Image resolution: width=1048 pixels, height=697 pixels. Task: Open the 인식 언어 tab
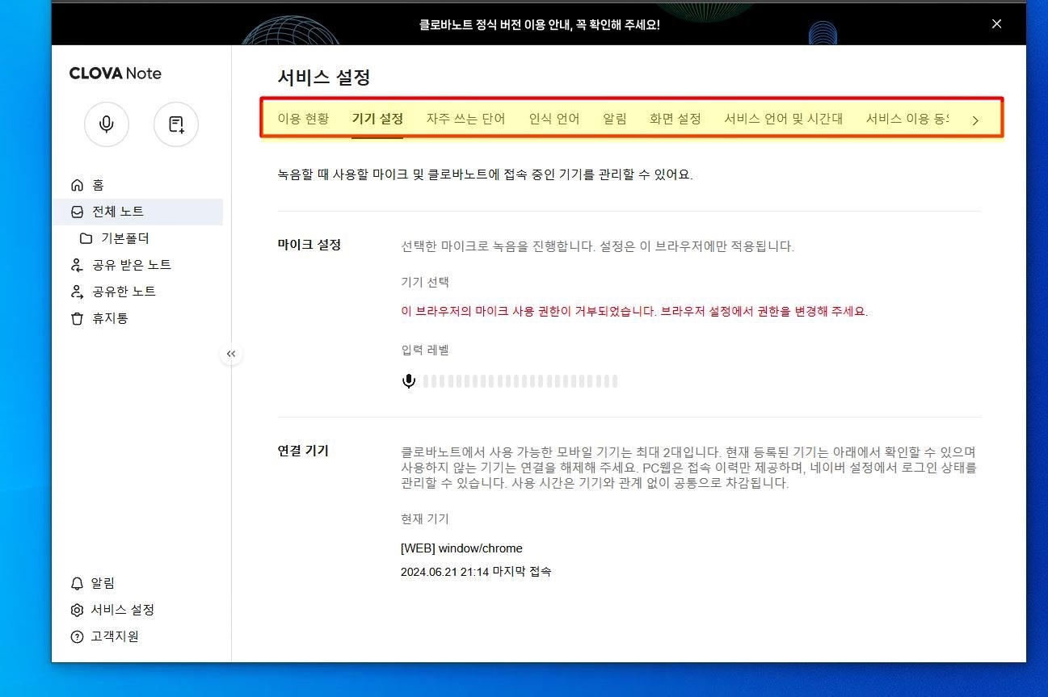coord(554,119)
